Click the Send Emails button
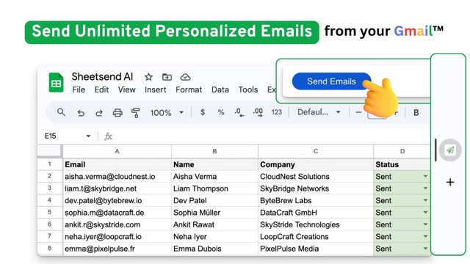This screenshot has height=264, width=470. click(x=331, y=81)
